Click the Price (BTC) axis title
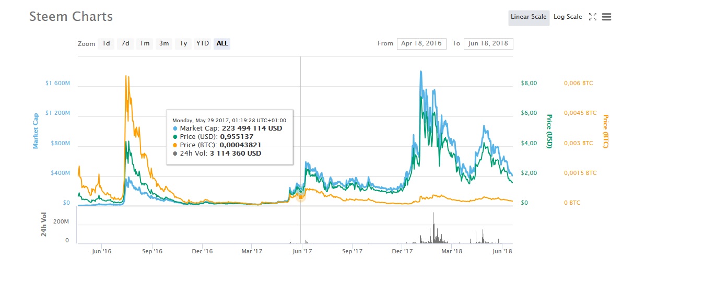 pyautogui.click(x=605, y=131)
